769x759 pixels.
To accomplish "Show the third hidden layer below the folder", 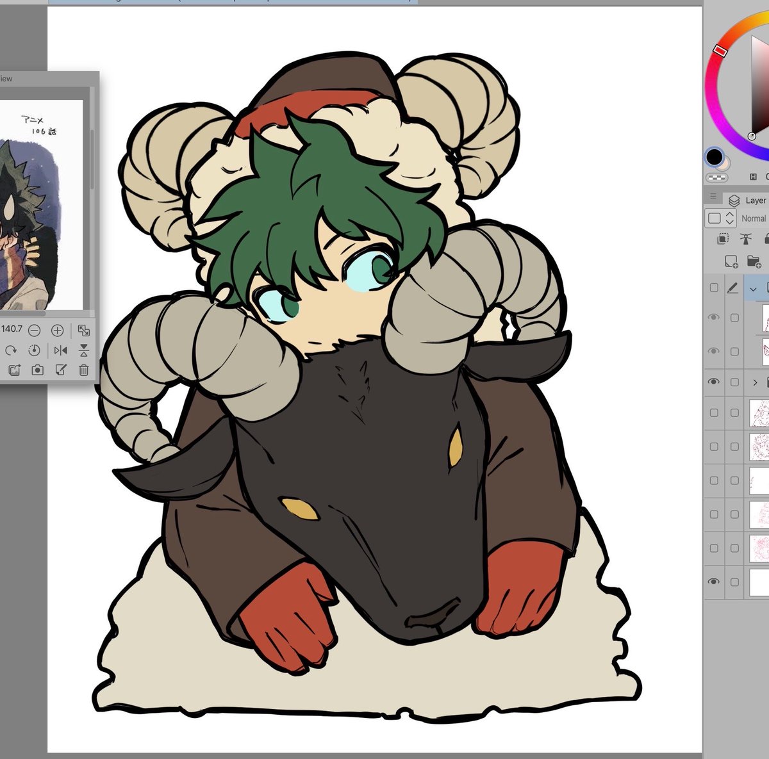I will [714, 480].
